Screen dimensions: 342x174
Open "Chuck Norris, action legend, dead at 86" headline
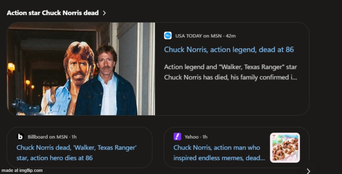[229, 49]
